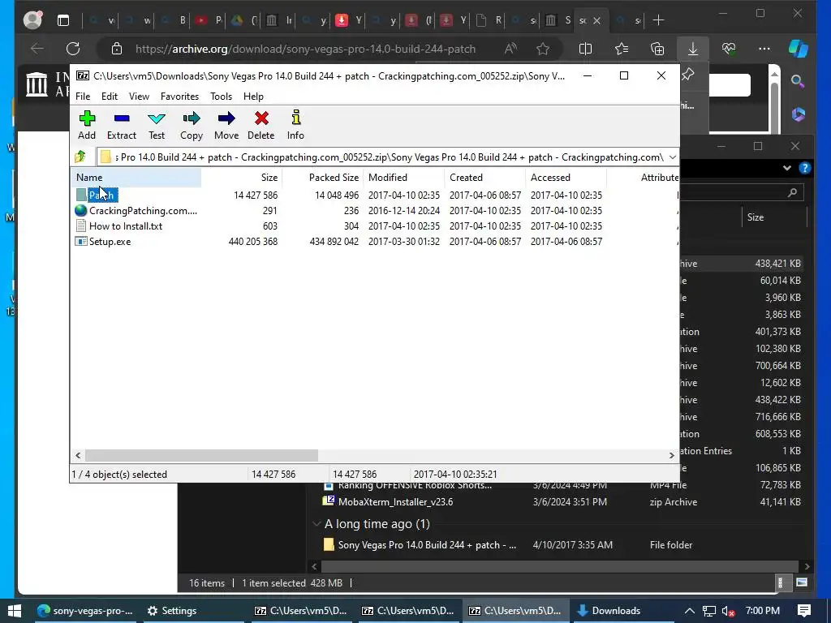The width and height of the screenshot is (831, 623).
Task: Open Browser essentials heart icon
Action: (x=729, y=49)
